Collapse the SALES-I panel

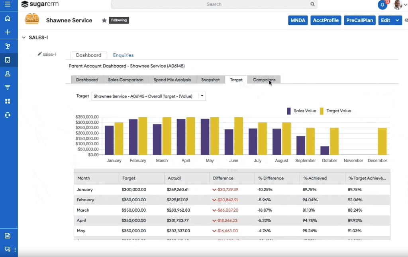pyautogui.click(x=24, y=38)
